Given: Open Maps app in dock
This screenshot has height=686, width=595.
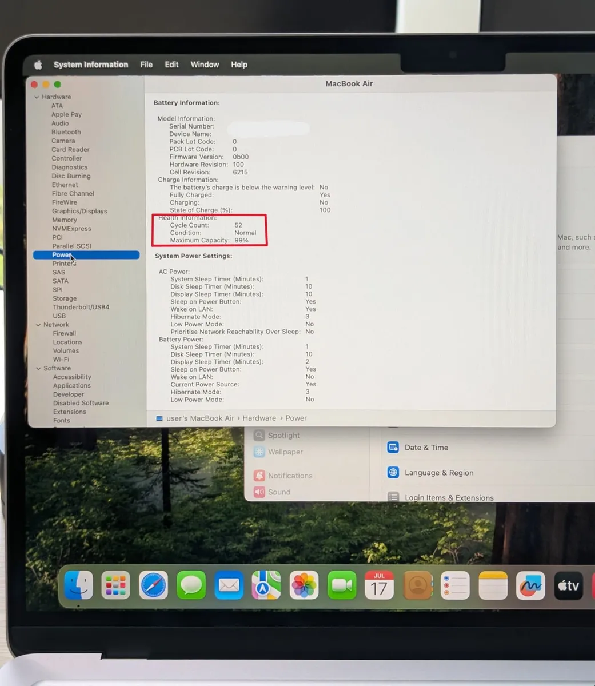Looking at the screenshot, I should tap(266, 585).
